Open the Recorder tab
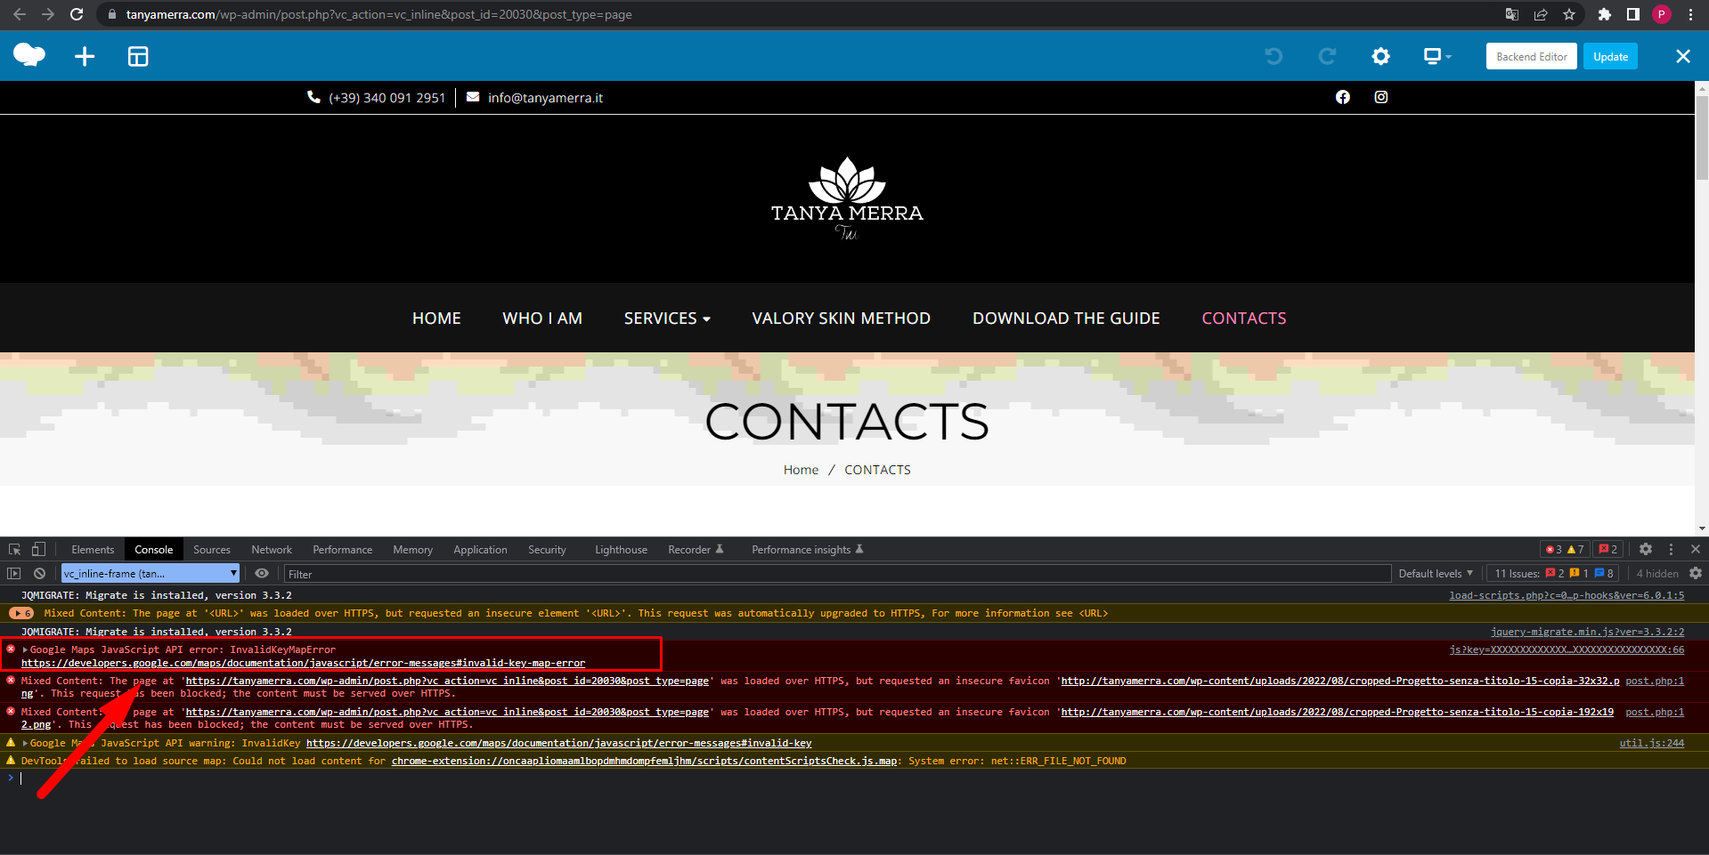The height and width of the screenshot is (855, 1709). 696,550
